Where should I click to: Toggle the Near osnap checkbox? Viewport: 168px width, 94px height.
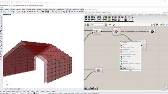(2, 91)
